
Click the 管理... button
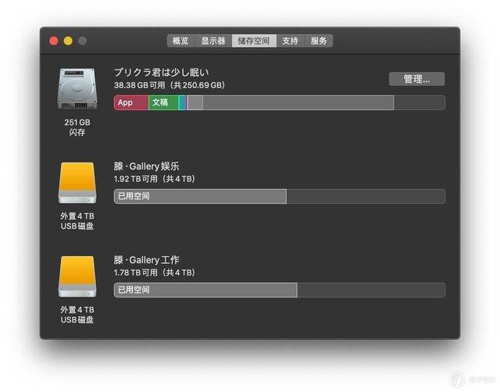tap(416, 79)
